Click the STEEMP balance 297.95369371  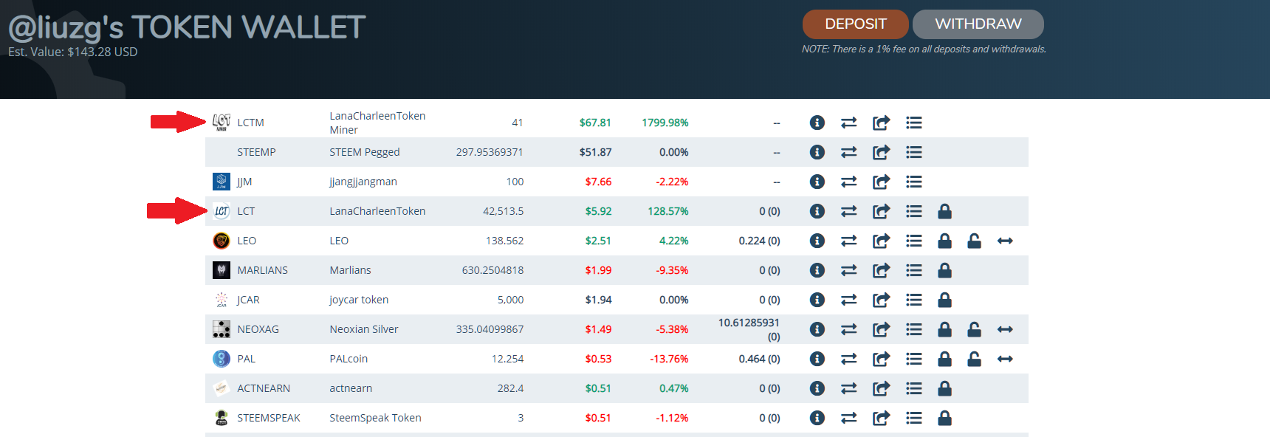pos(490,152)
